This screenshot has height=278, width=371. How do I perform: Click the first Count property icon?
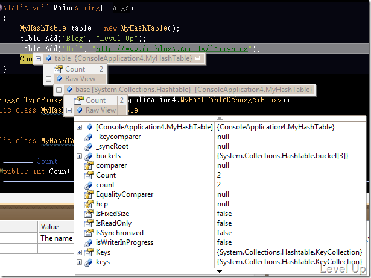pyautogui.click(x=58, y=69)
